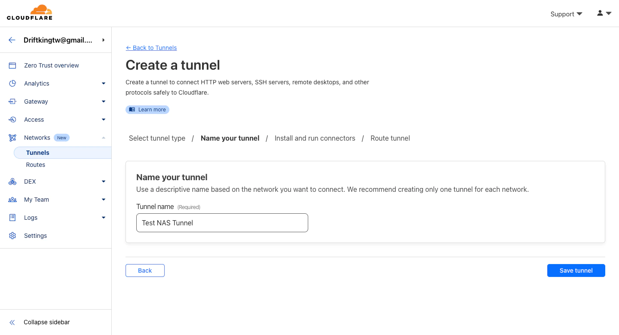
Task: Expand the DEX section arrow
Action: 104,181
